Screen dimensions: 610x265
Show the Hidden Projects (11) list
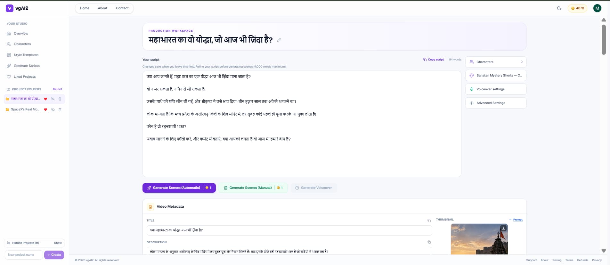58,243
